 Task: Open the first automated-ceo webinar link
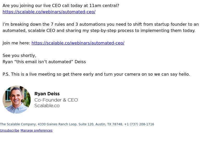click(49, 12)
